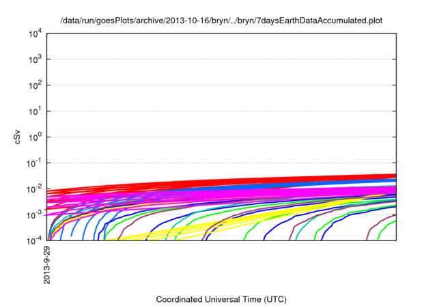Click the 10^-3 y-axis tick label
The image size is (437, 306).
(34, 215)
